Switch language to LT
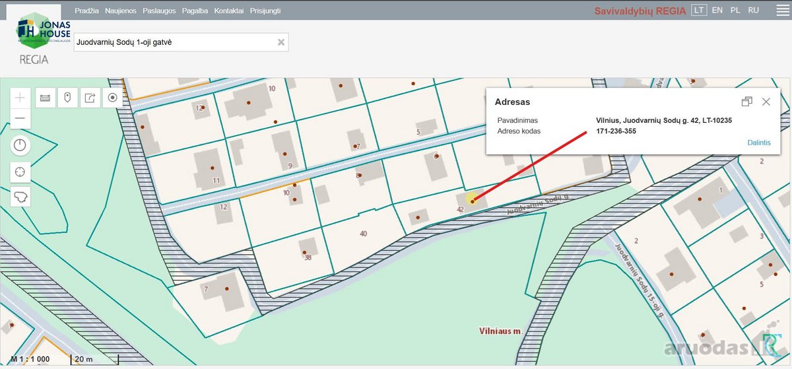 pyautogui.click(x=698, y=11)
